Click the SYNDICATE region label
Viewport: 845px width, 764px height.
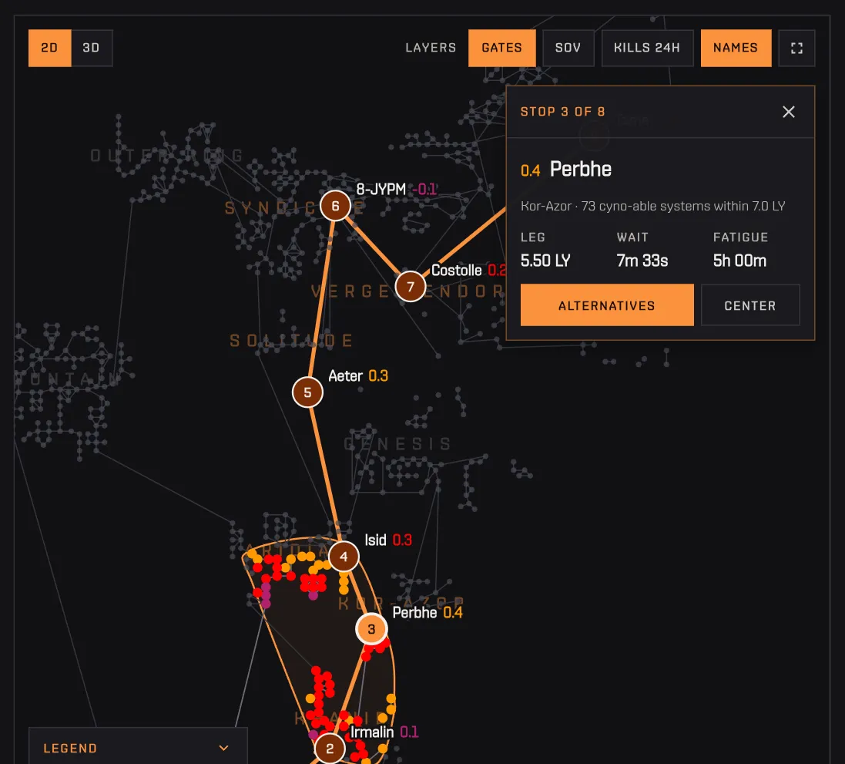pos(294,207)
